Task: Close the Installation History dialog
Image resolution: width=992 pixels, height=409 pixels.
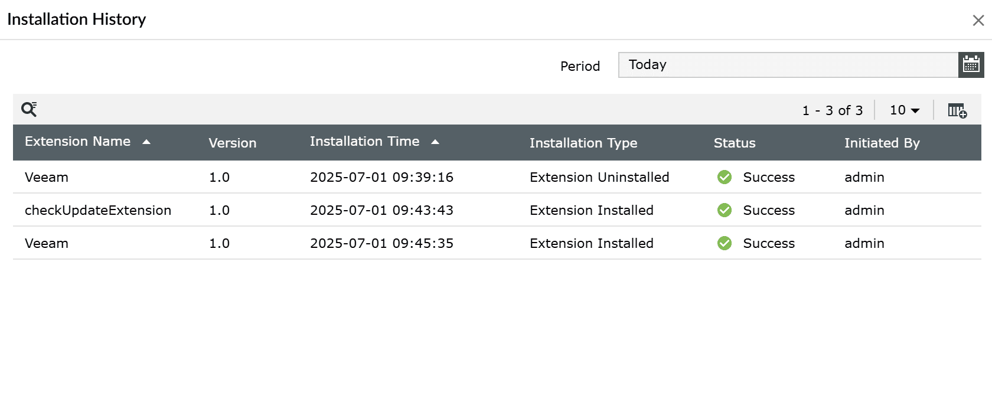Action: [x=978, y=21]
